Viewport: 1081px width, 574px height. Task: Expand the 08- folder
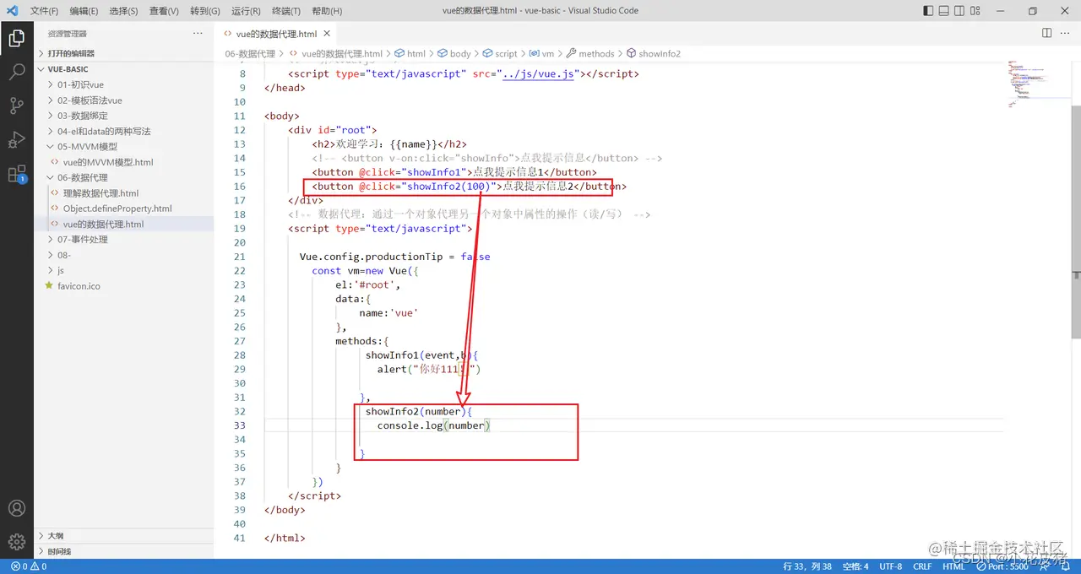click(123, 255)
